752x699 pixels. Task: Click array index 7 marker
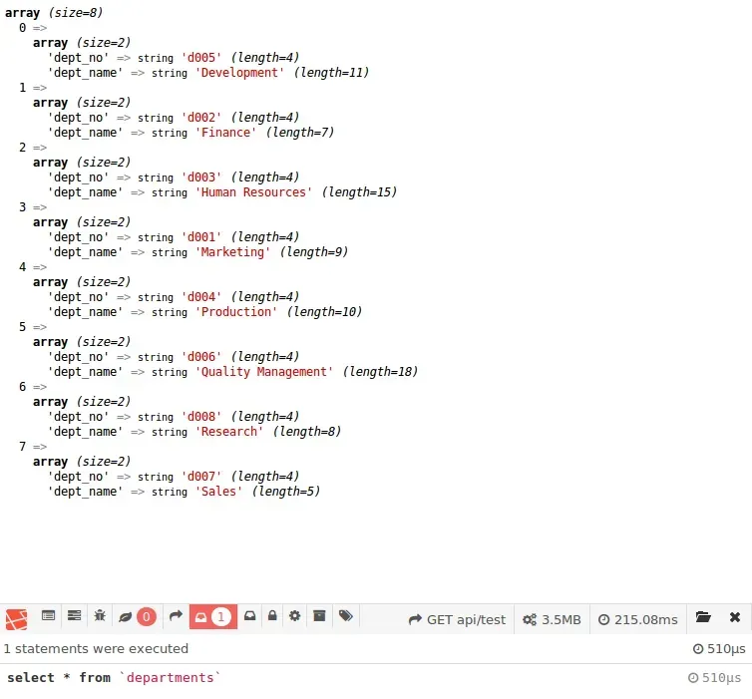click(x=23, y=447)
